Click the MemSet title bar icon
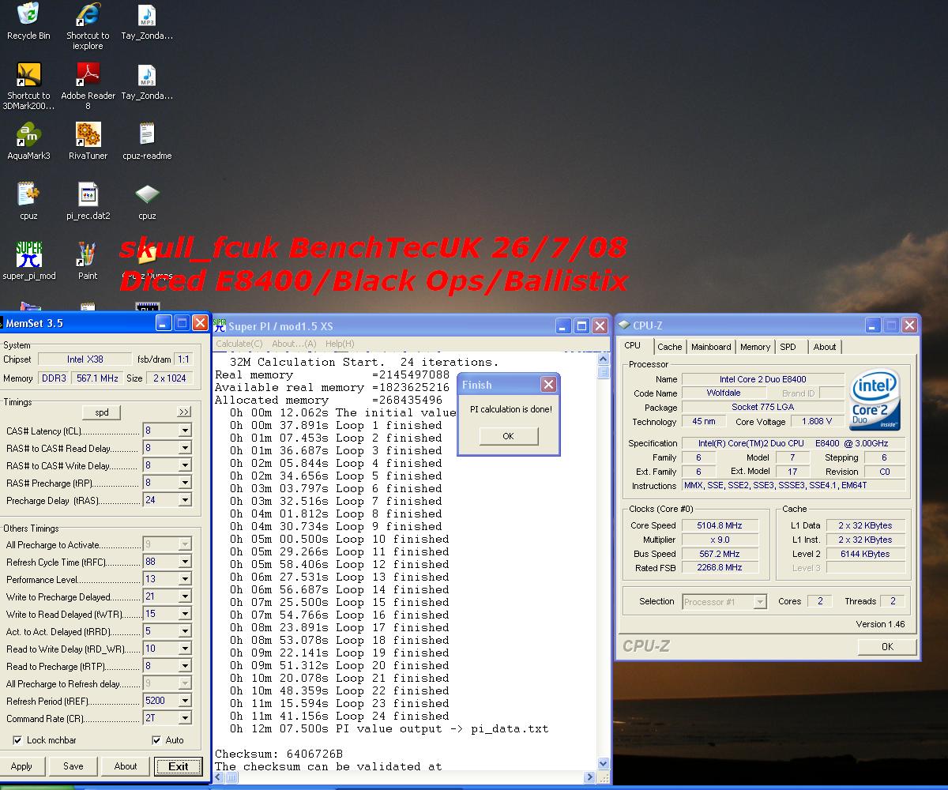Viewport: 948px width, 790px height. [x=2, y=322]
